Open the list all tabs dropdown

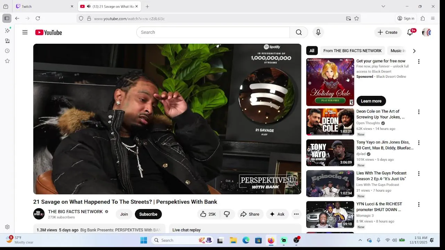pyautogui.click(x=383, y=6)
